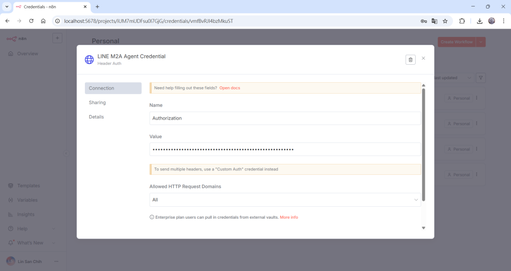Collapse the sidebar with the chevron handle
511x271 pixels.
66,153
